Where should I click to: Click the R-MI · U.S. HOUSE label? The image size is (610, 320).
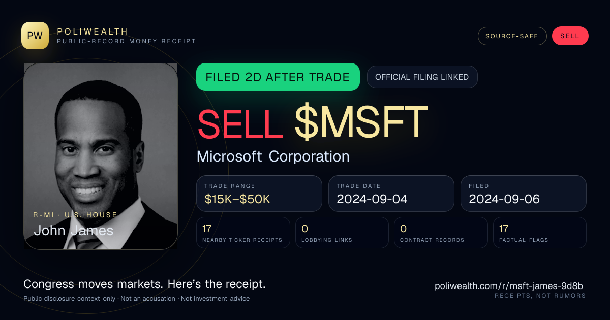pos(75,215)
